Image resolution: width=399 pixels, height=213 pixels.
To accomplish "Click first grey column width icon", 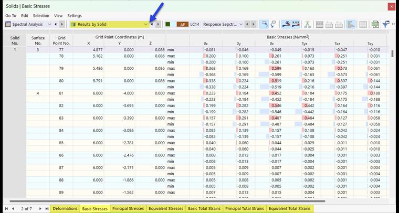I will [329, 25].
